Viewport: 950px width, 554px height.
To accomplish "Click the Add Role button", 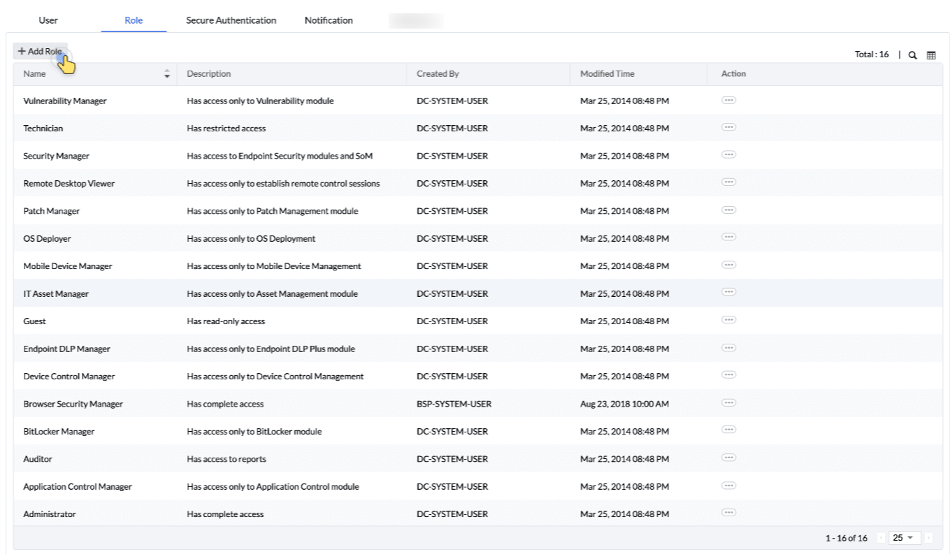I will click(x=40, y=50).
